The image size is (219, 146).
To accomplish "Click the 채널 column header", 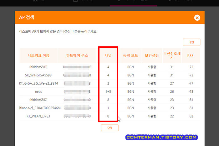I will [x=108, y=55].
